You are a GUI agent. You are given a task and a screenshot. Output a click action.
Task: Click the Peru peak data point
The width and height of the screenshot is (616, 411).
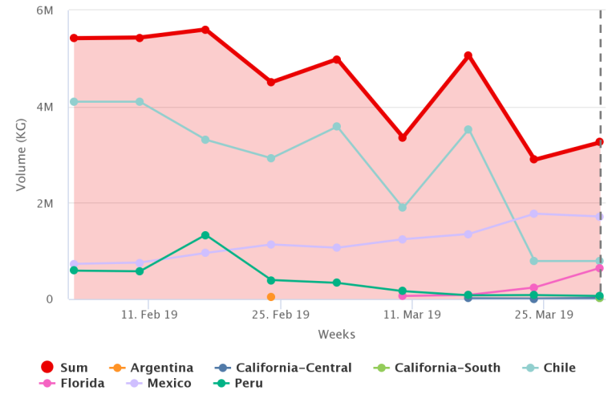pyautogui.click(x=205, y=235)
